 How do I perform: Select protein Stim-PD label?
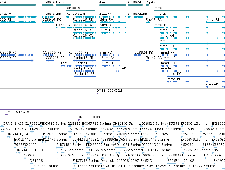[105, 53]
